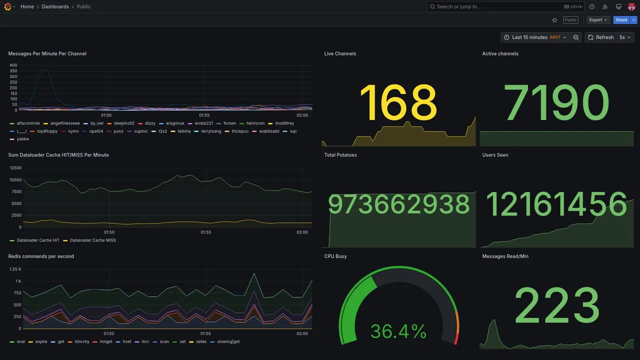This screenshot has height=360, width=640.
Task: Go to Home breadcrumb
Action: click(27, 7)
